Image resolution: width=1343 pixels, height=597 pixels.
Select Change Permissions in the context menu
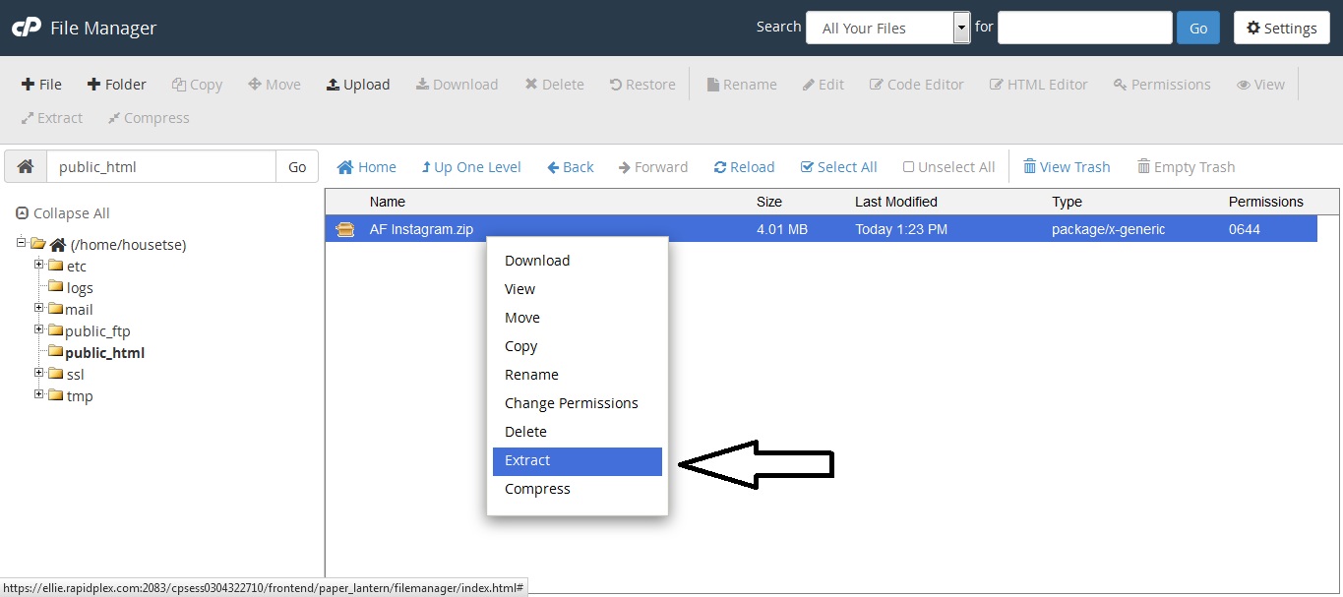click(571, 403)
